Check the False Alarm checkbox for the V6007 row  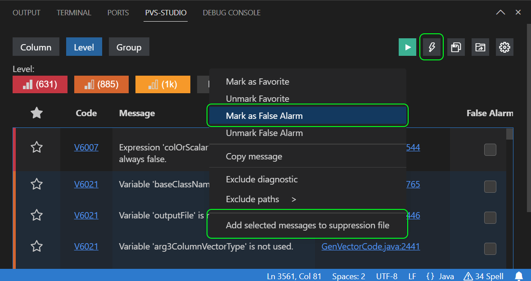[x=490, y=150]
